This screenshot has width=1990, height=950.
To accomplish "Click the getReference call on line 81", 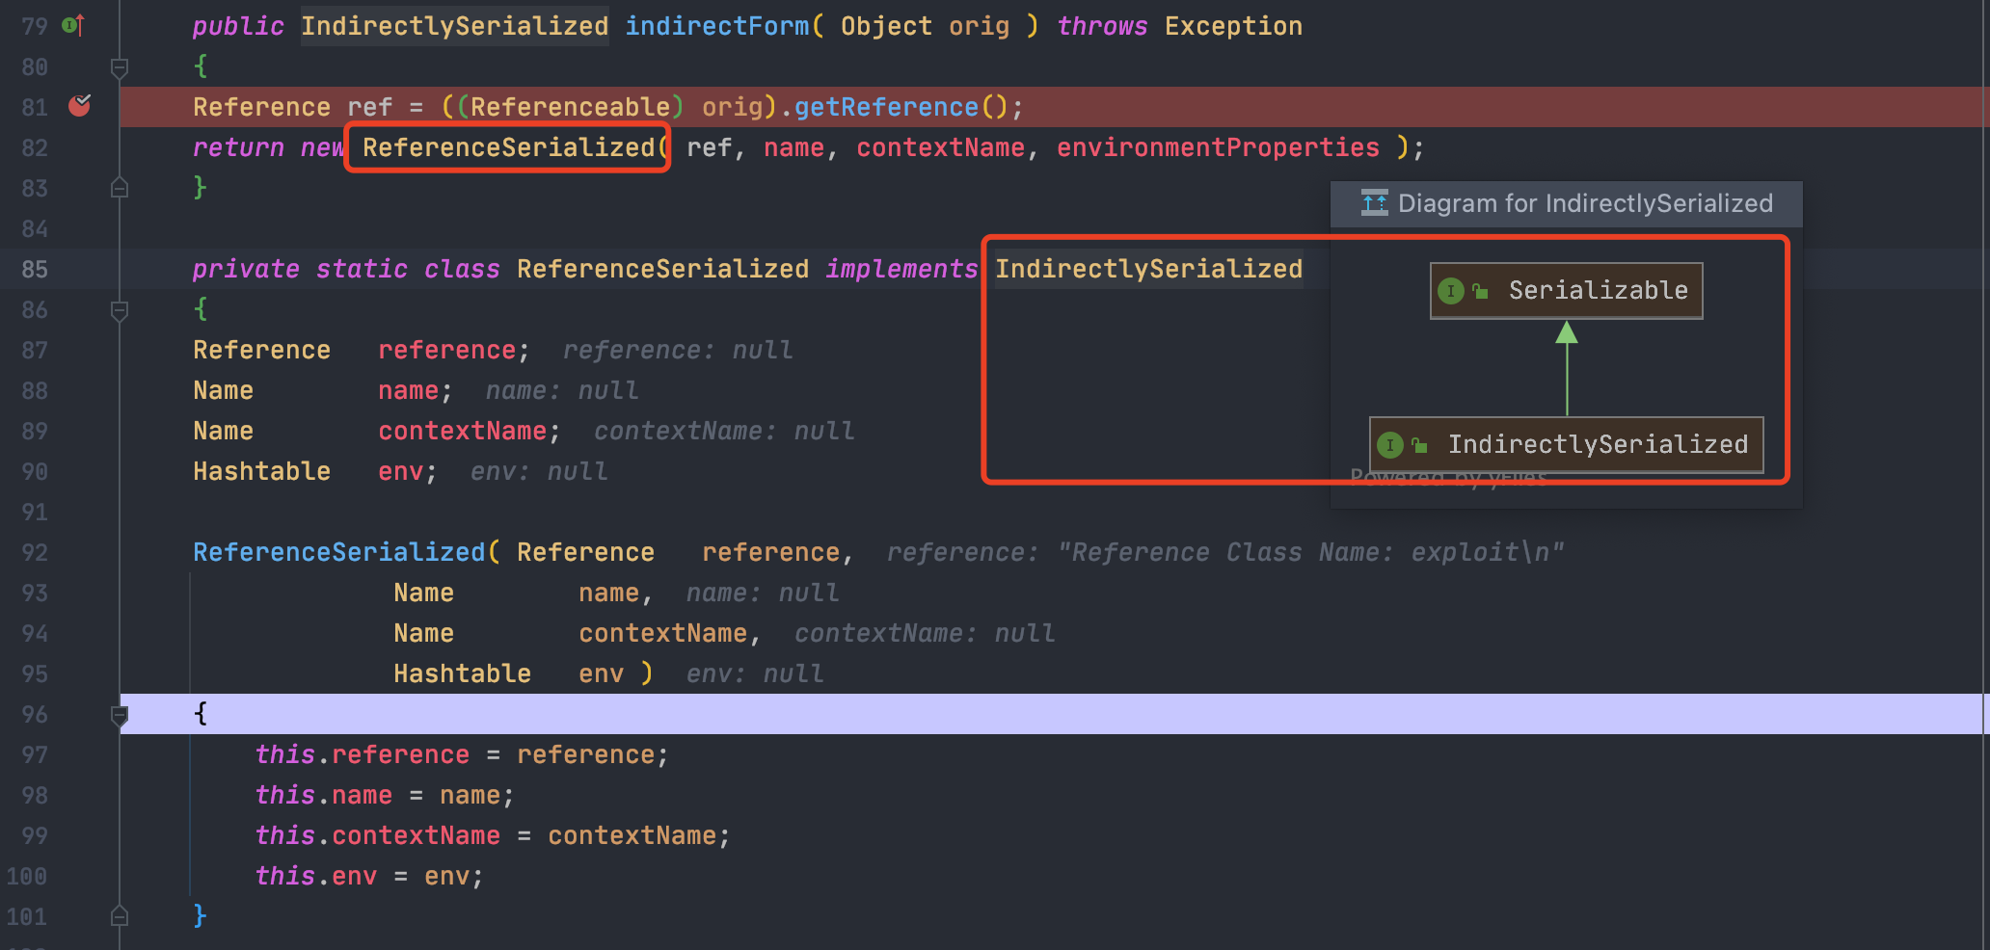I will (886, 107).
